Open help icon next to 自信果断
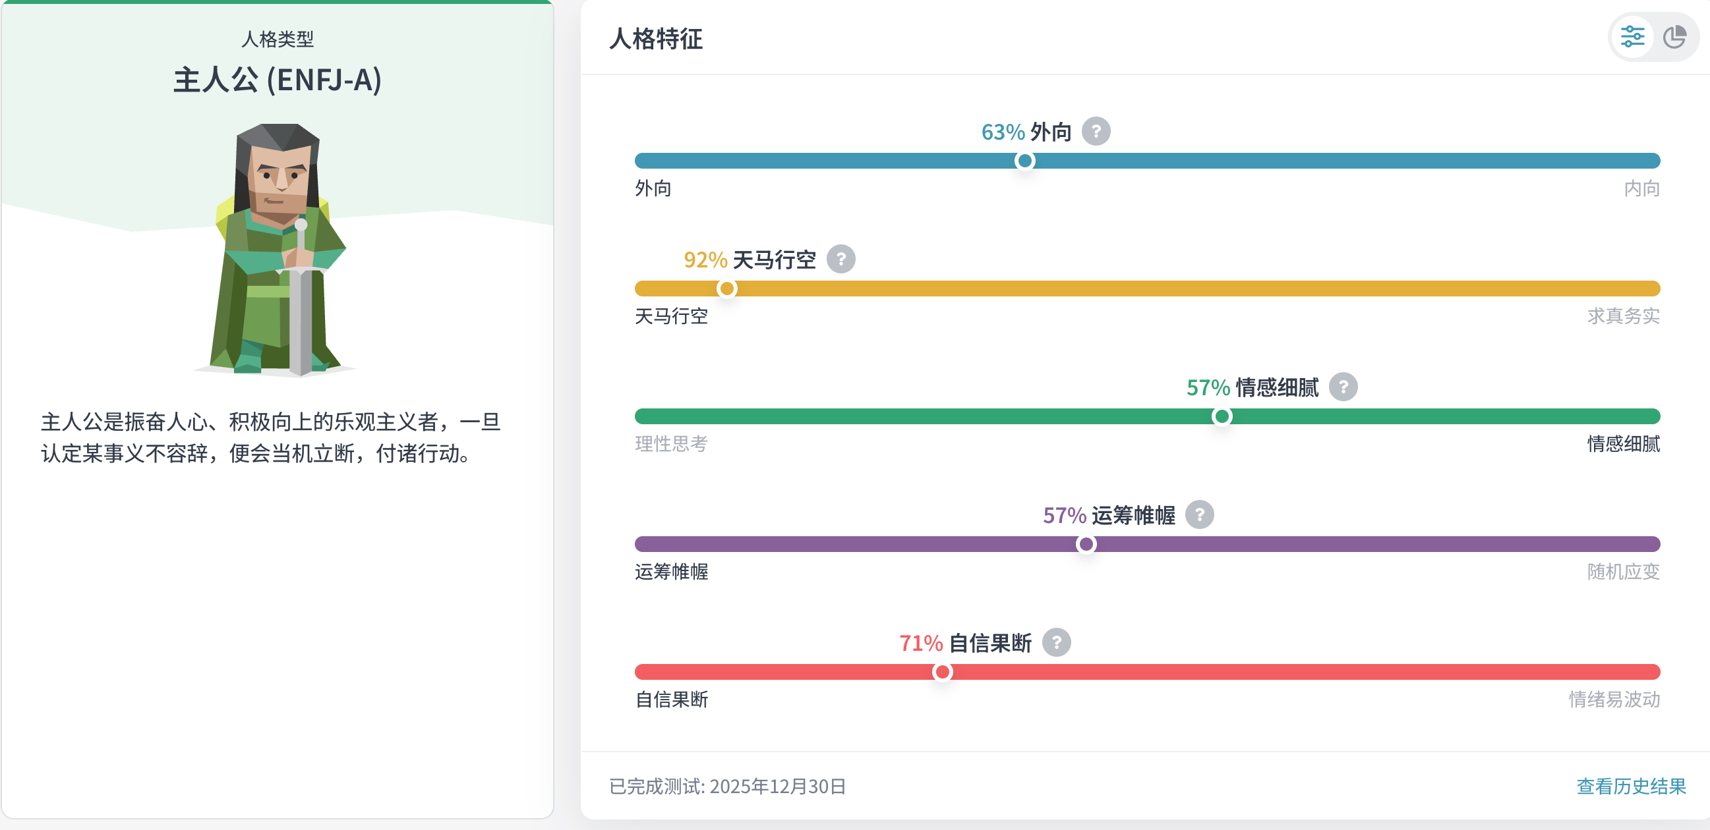Viewport: 1710px width, 830px height. pos(1056,642)
